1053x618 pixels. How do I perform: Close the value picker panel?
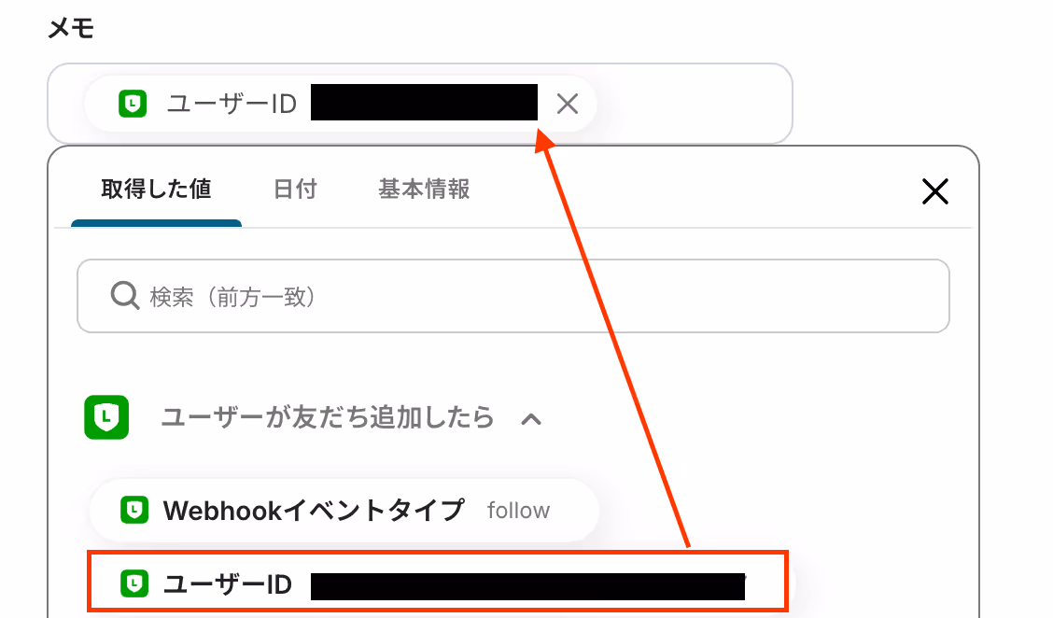click(934, 191)
